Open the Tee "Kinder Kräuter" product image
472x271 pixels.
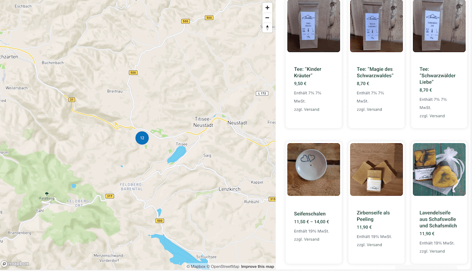coord(313,26)
